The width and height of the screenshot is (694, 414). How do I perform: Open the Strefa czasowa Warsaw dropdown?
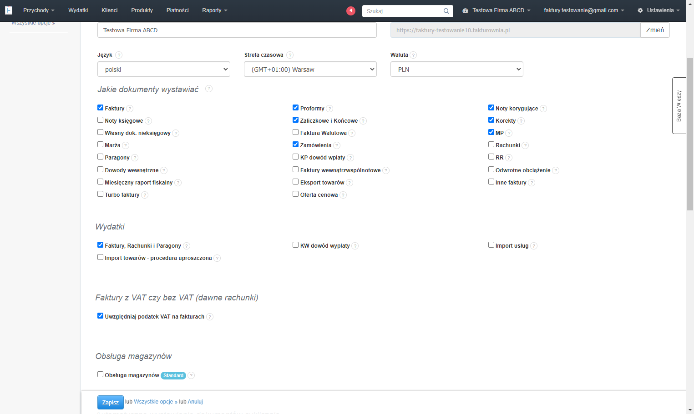[x=310, y=69]
